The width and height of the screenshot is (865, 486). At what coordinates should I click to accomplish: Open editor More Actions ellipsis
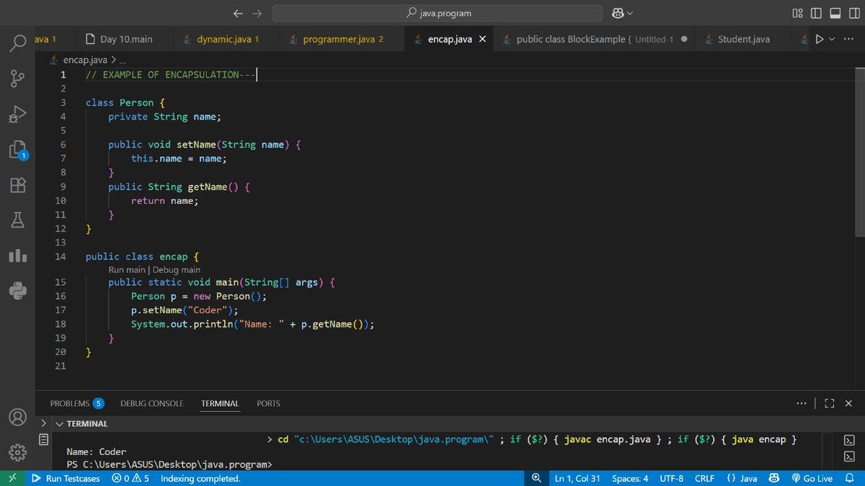pos(848,39)
